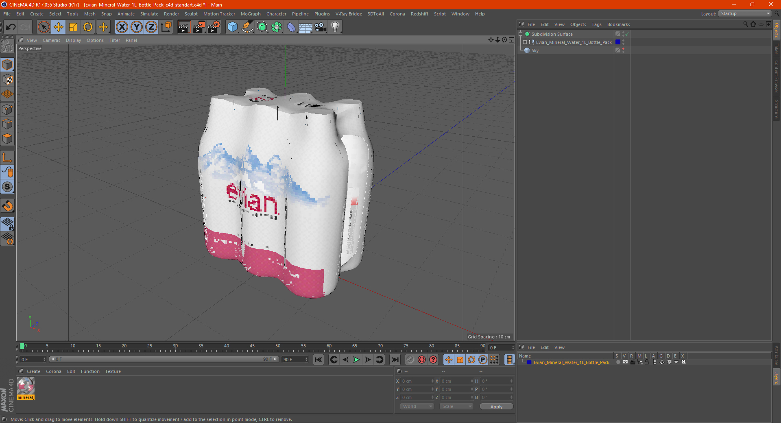The image size is (781, 423).
Task: Toggle Autokeying button
Action: (x=422, y=360)
